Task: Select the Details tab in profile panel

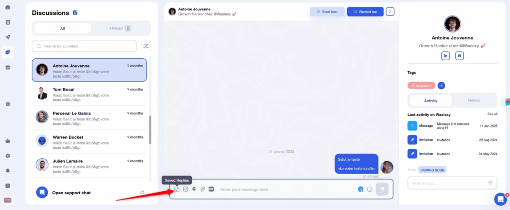Action: [474, 100]
